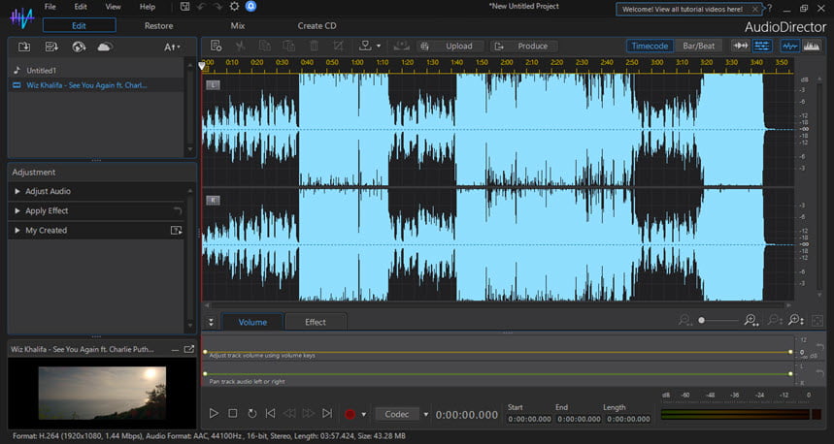This screenshot has height=444, width=834.
Task: Switch timeline to Bar/Beat mode
Action: point(698,47)
